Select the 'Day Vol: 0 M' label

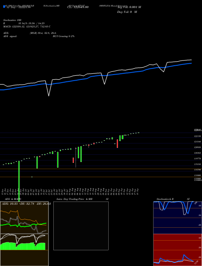[x=127, y=12]
